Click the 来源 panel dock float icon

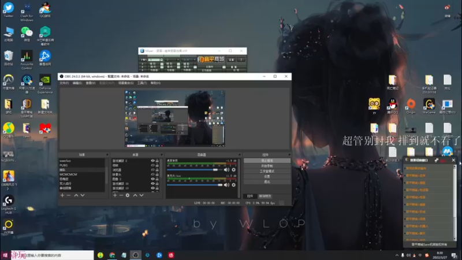pos(162,155)
